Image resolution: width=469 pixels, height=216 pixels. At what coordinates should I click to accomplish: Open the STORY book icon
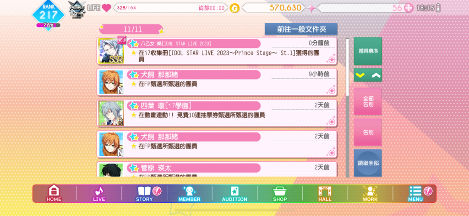coord(144,193)
